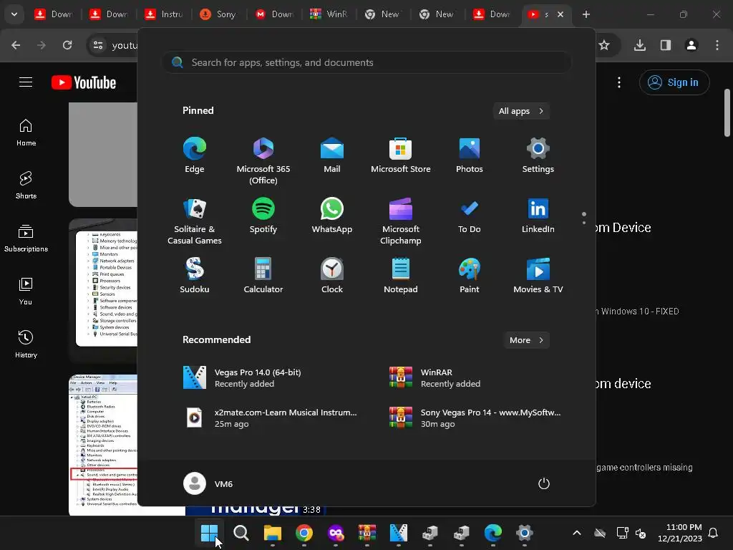Bookmark this page with the star

[604, 45]
